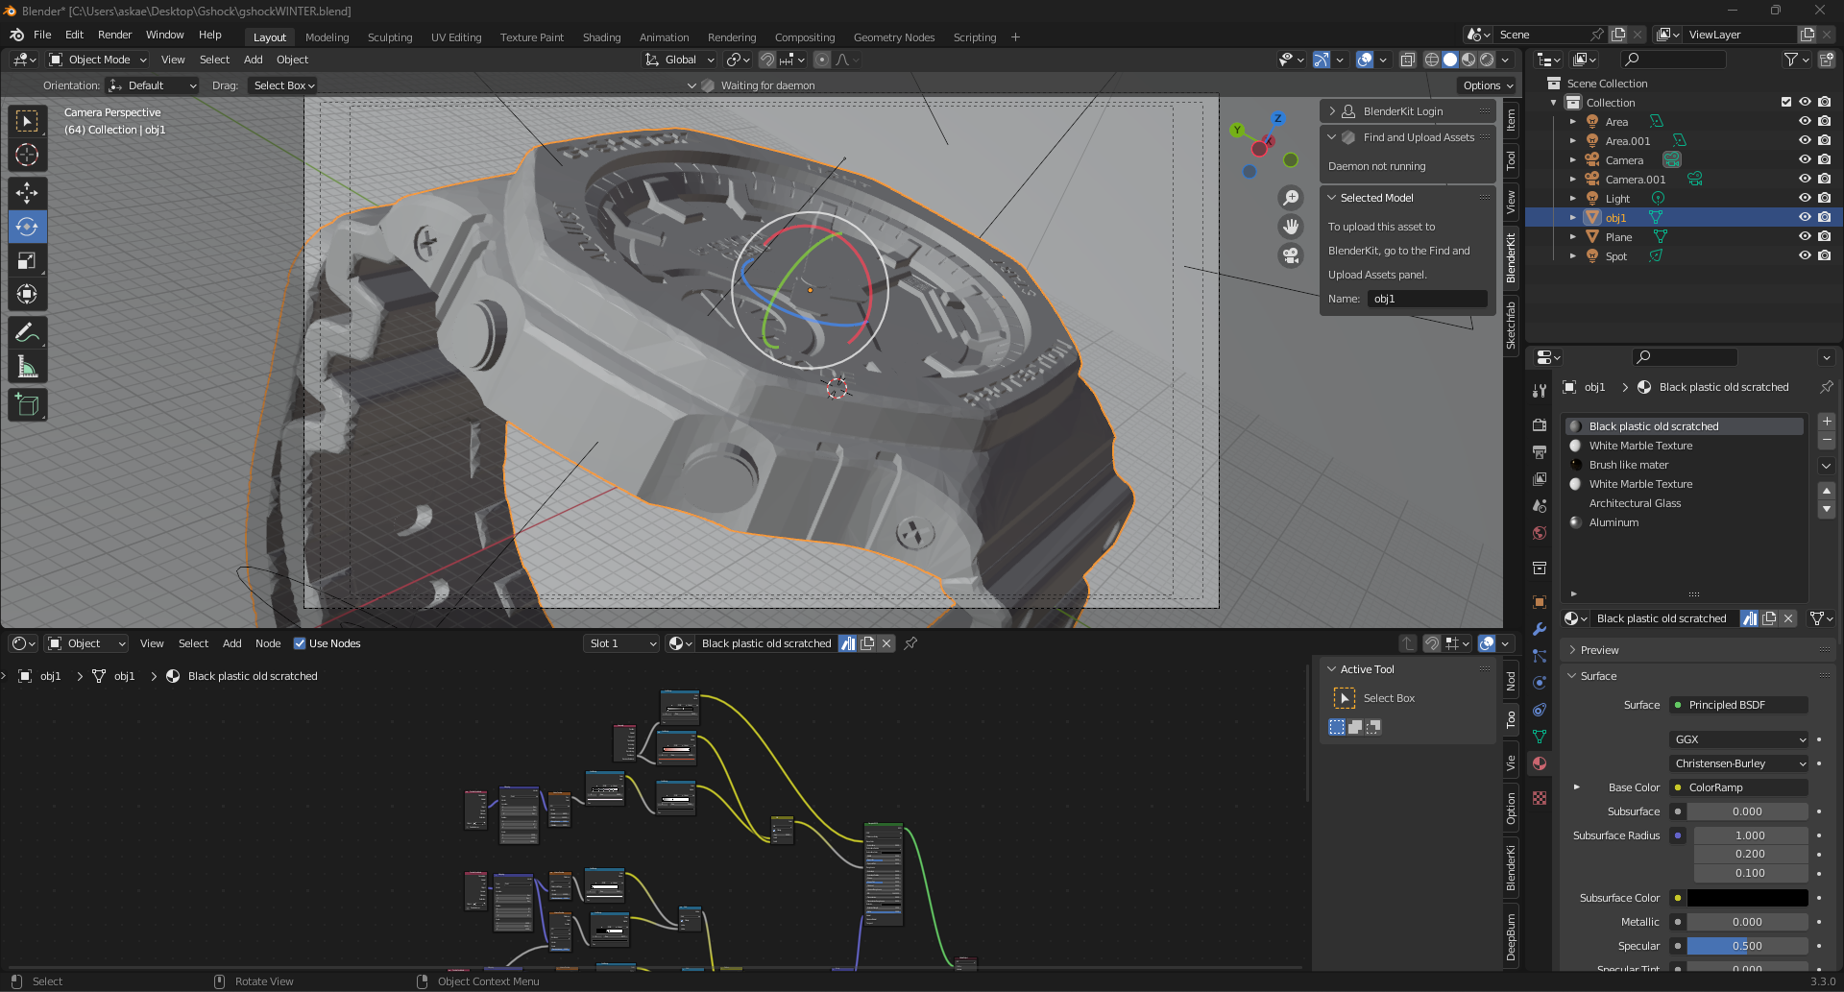Select the Scale tool

(x=27, y=260)
